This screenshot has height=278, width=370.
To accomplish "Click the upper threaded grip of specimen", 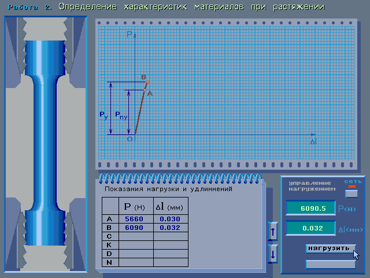I will (x=45, y=58).
